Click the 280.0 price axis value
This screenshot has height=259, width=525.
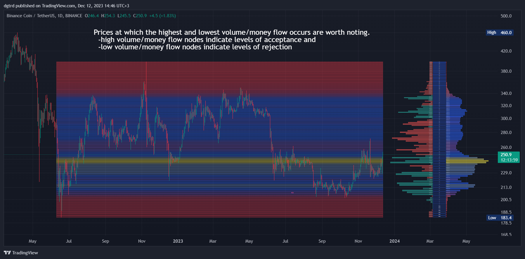[x=506, y=133]
